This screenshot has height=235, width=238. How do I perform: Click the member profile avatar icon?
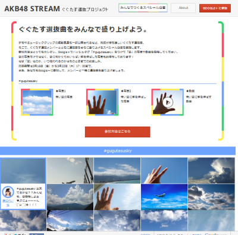[x=8, y=192]
